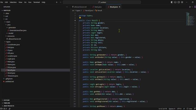Open the File menu
This screenshot has height=110, width=196.
pyautogui.click(x=2, y=2)
